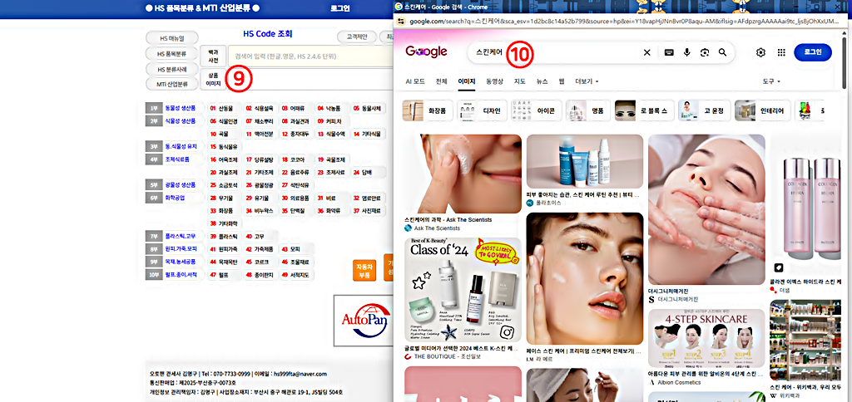Open the 동물성 생산품 section link
The width and height of the screenshot is (852, 402).
click(181, 108)
